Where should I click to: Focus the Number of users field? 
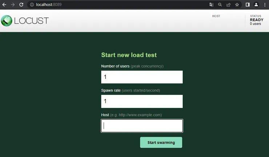click(142, 77)
